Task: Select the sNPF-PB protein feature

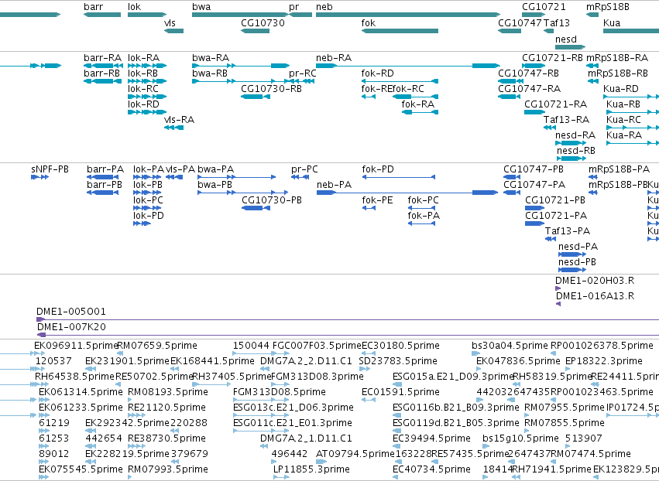Action: [x=40, y=177]
